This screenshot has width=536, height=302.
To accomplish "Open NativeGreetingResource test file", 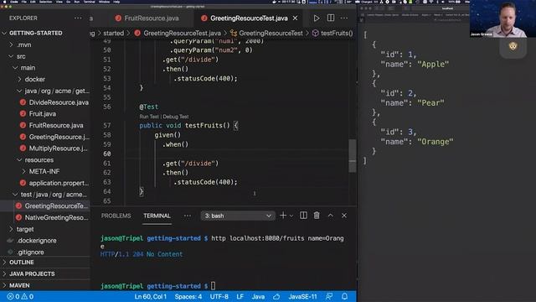I will click(56, 218).
